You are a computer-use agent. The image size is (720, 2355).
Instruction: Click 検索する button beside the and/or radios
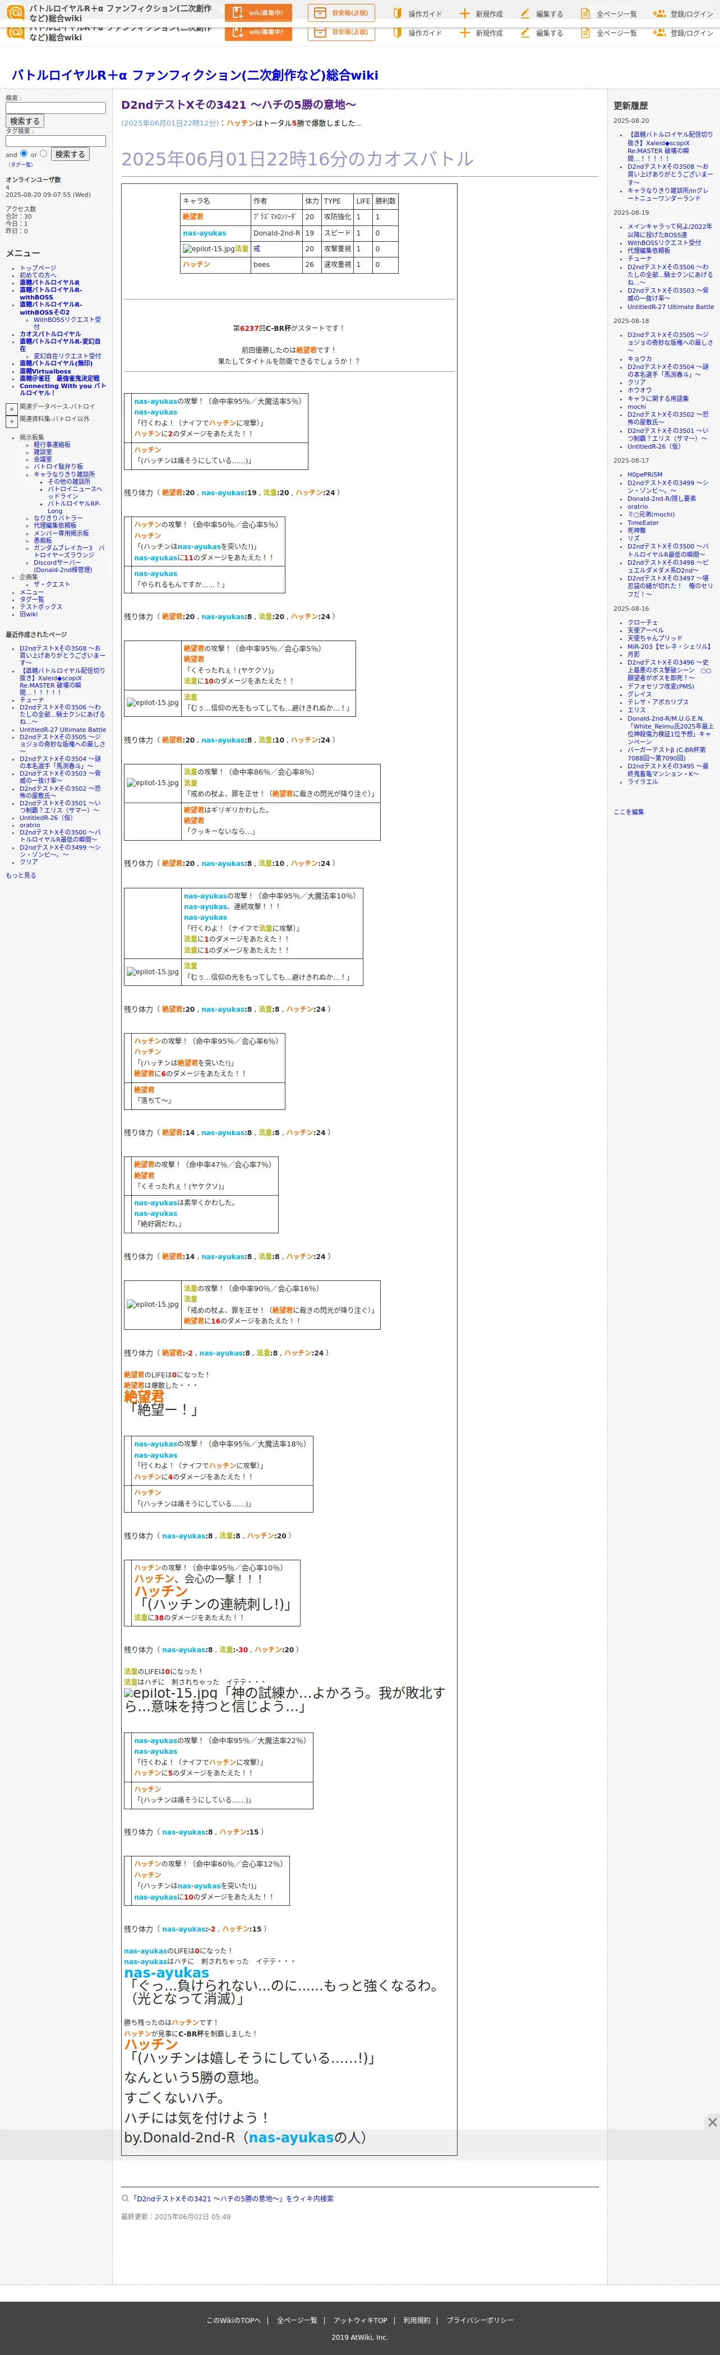[x=70, y=154]
